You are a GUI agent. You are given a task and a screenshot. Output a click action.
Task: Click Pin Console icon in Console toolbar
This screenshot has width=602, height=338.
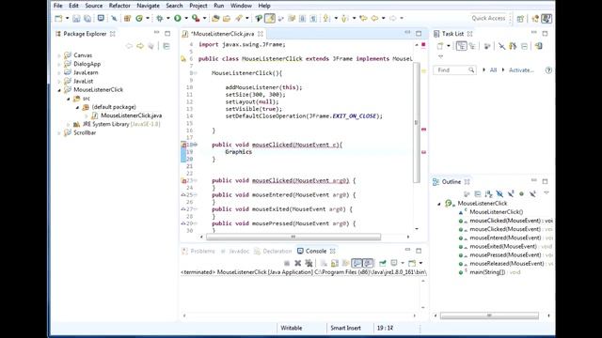point(383,263)
